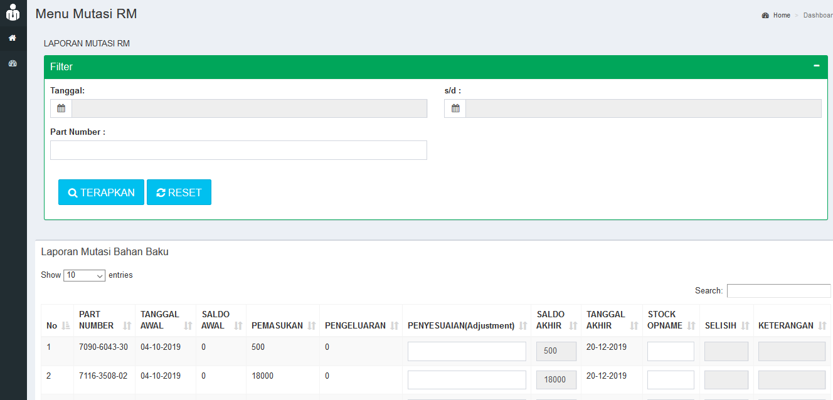Image resolution: width=833 pixels, height=400 pixels.
Task: Click the adjustment input for 7090-6043-30
Action: click(467, 351)
